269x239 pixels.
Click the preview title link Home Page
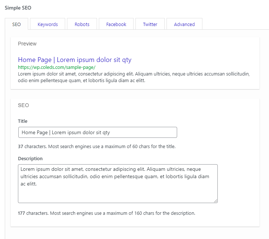[x=75, y=60]
